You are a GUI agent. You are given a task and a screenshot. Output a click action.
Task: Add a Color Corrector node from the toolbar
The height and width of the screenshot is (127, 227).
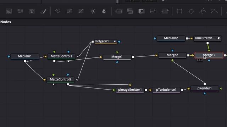(57, 11)
